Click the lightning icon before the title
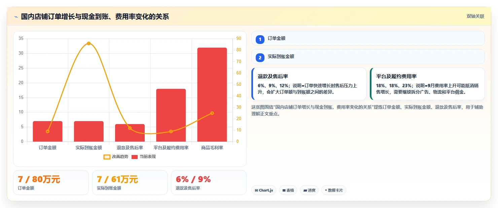 pyautogui.click(x=16, y=16)
